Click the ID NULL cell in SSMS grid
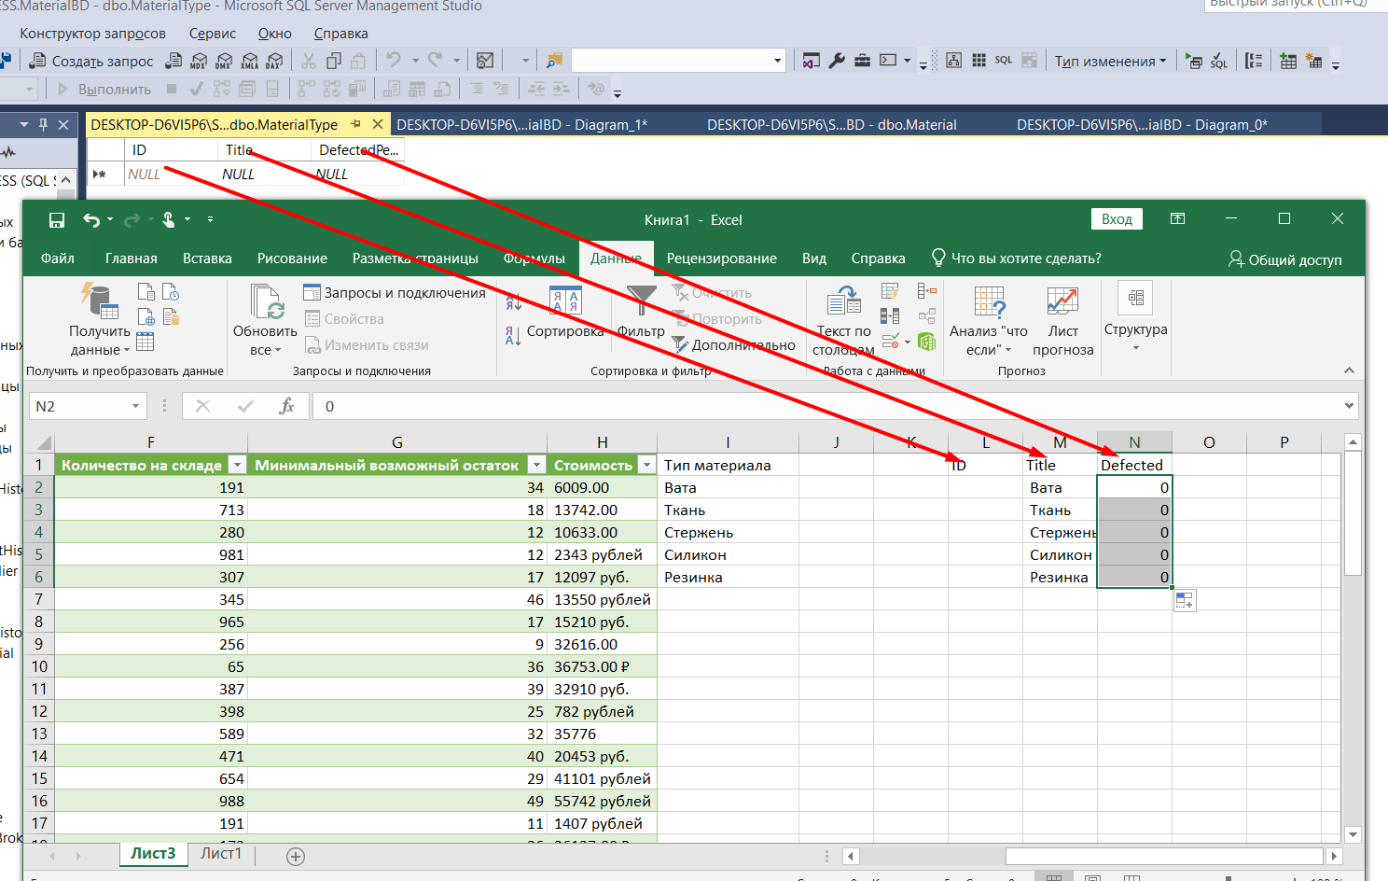The image size is (1388, 881). pyautogui.click(x=171, y=174)
